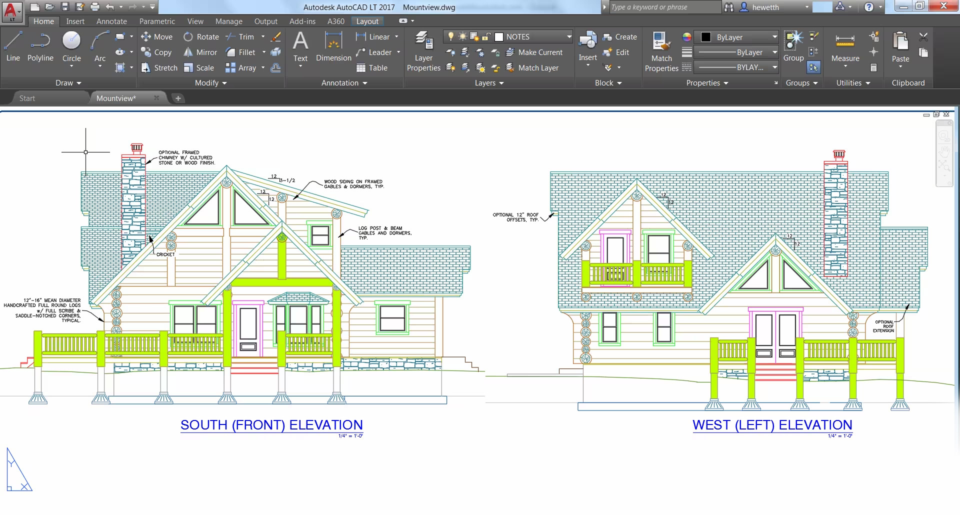Image resolution: width=960 pixels, height=515 pixels.
Task: Expand the ByLayer color dropdown
Action: pos(774,37)
